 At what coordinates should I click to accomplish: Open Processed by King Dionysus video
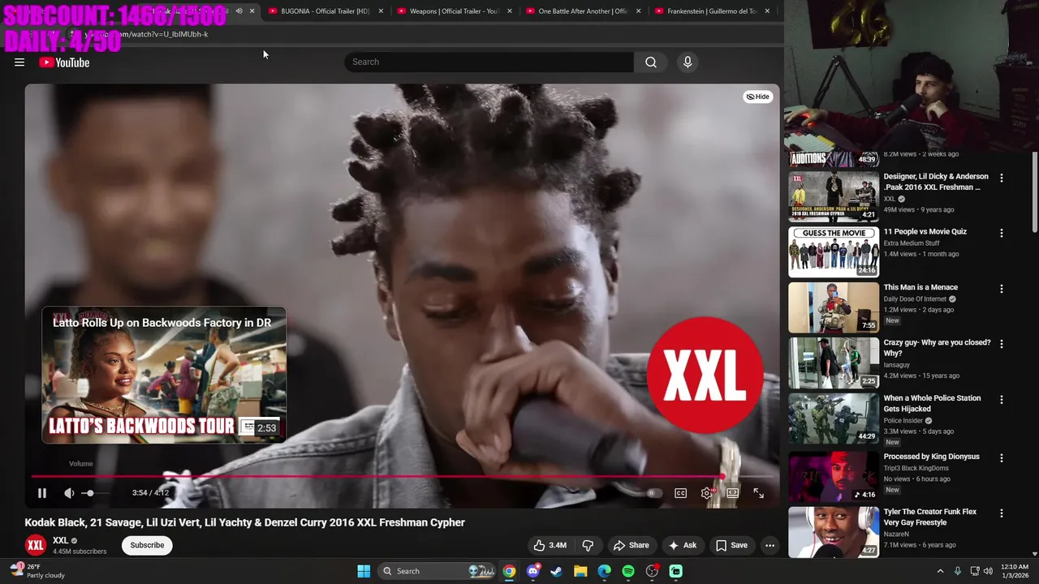click(x=932, y=457)
